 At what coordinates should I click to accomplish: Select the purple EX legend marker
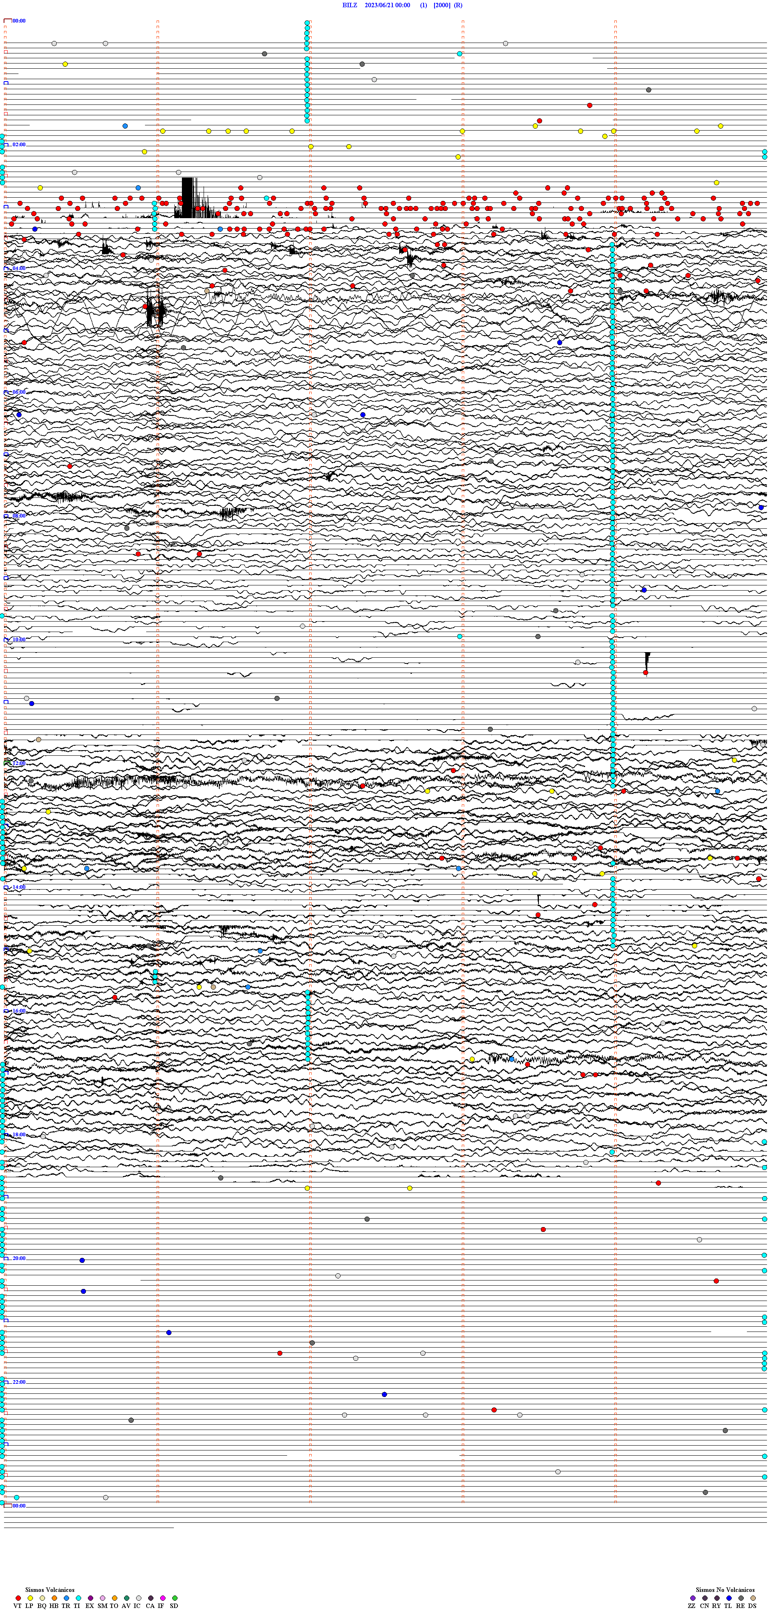click(x=90, y=1598)
